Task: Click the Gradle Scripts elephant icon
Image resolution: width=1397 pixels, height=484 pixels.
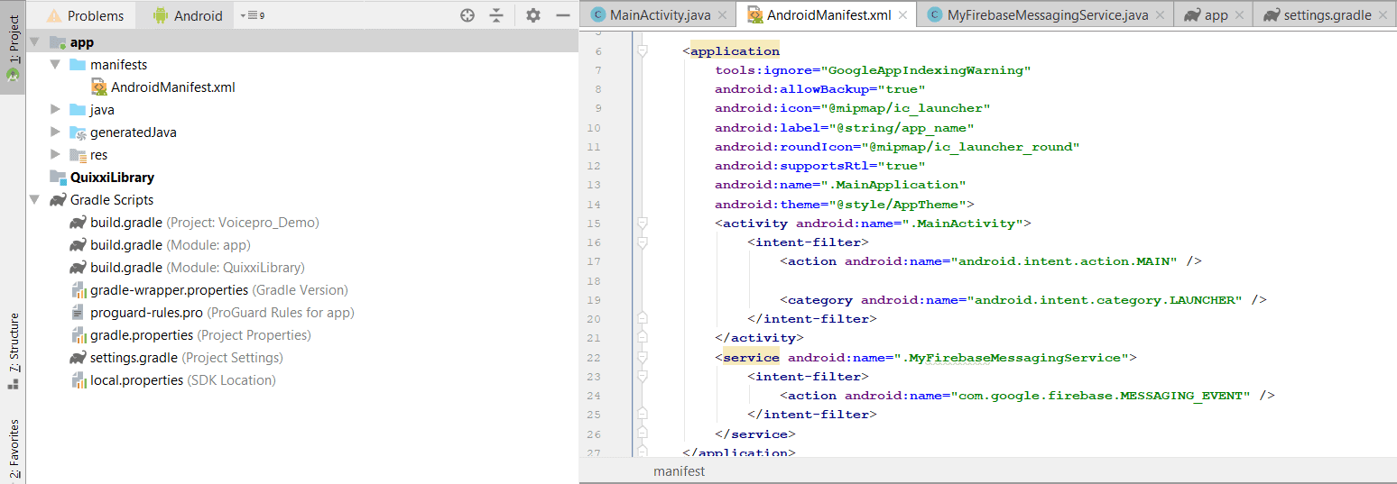Action: point(57,200)
